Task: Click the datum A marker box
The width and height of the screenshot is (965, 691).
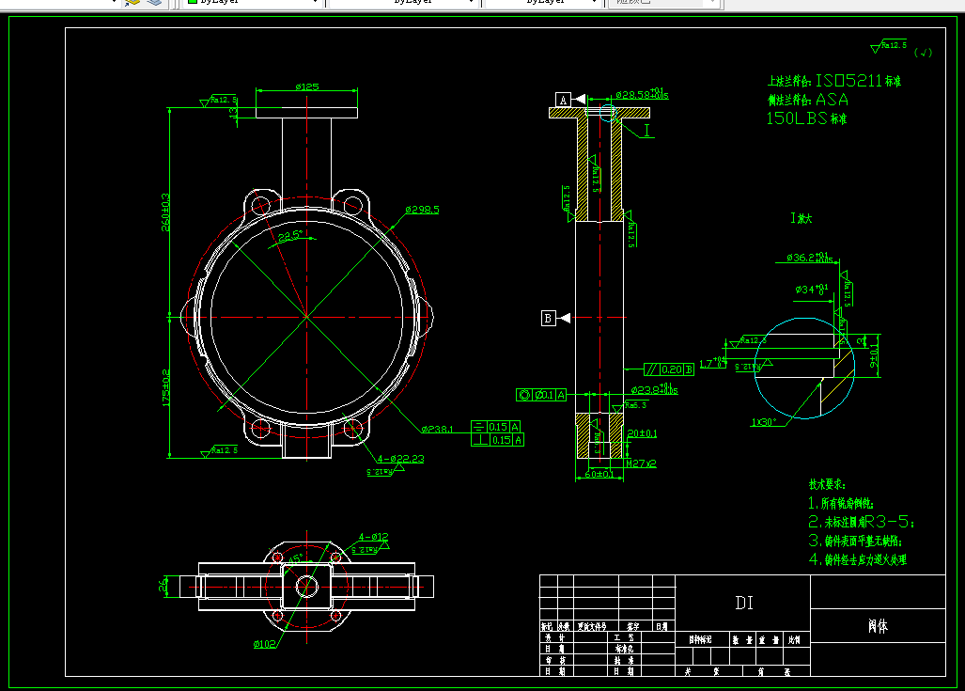Action: tap(563, 99)
